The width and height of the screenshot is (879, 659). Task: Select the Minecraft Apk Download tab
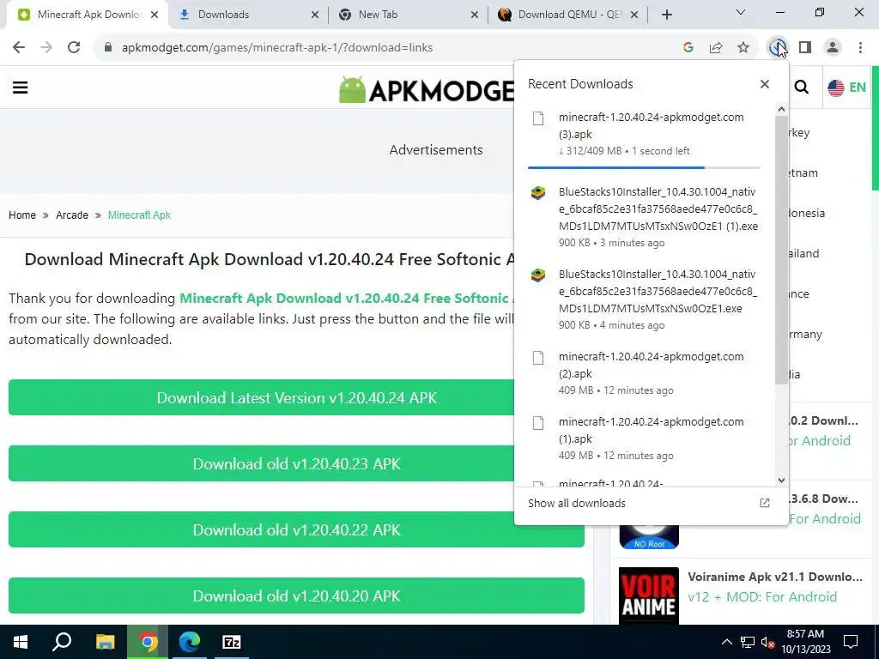(x=87, y=15)
